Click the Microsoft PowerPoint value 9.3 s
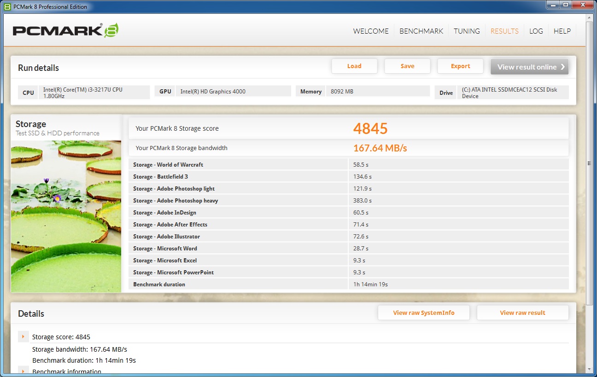 [x=359, y=273]
